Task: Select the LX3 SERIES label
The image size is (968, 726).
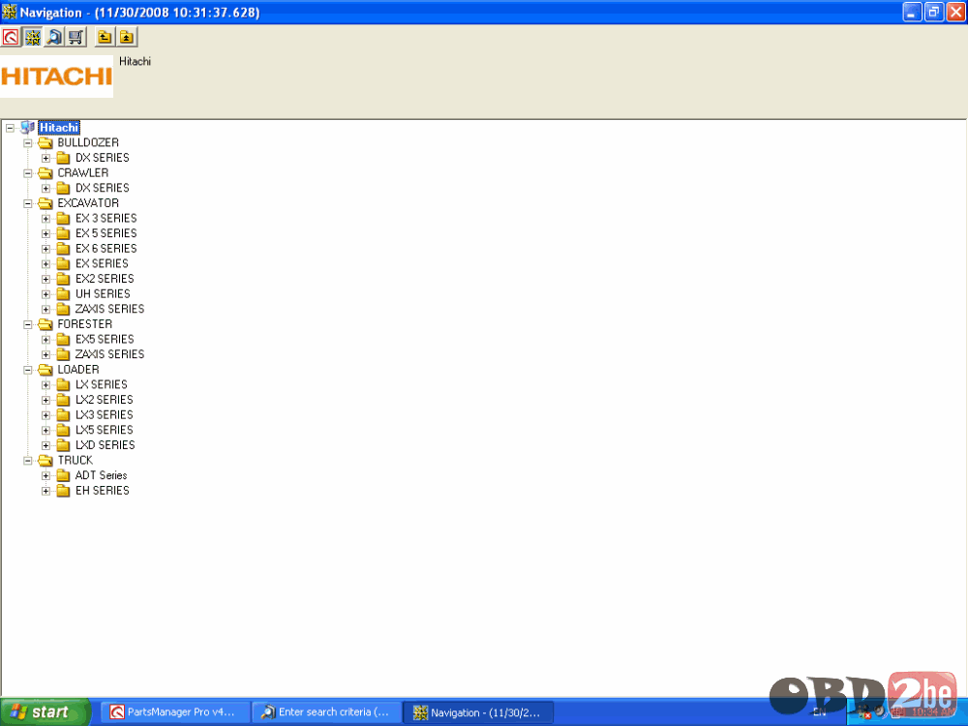Action: [105, 415]
